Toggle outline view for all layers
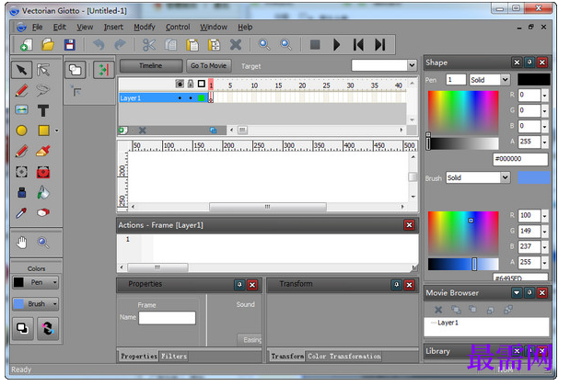This screenshot has width=570, height=386. (202, 85)
